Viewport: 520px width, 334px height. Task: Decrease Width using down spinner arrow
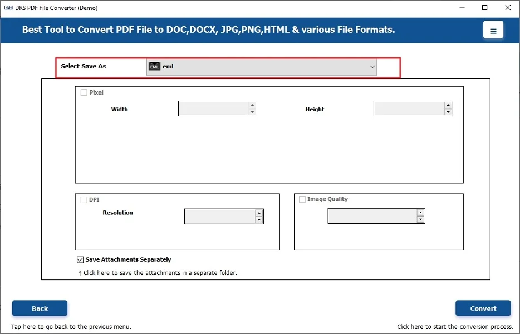(x=253, y=112)
